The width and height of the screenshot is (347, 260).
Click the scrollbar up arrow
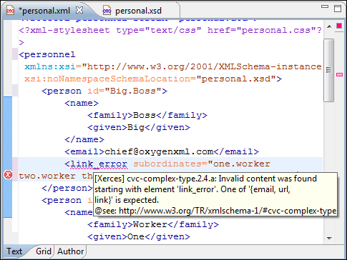click(x=329, y=26)
